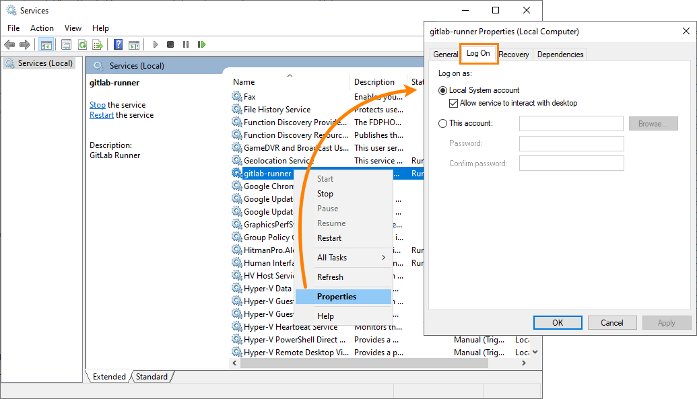Select the This account radio button
697x399 pixels.
tap(442, 123)
